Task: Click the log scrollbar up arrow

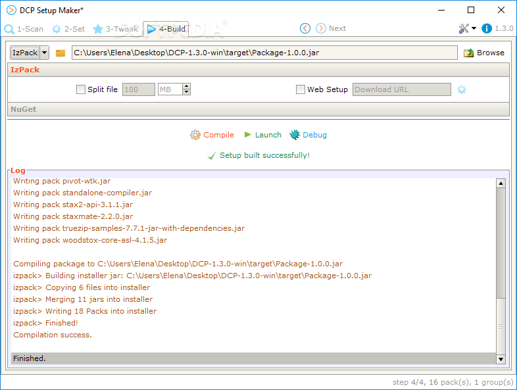Action: click(501, 183)
